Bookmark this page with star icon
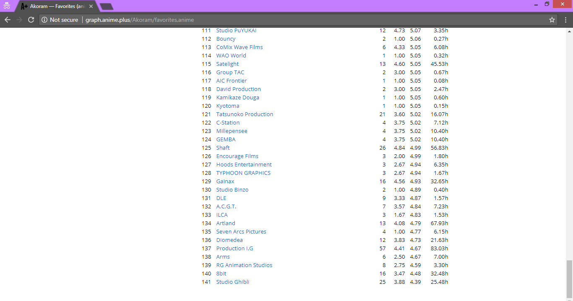The image size is (573, 301). 552,20
